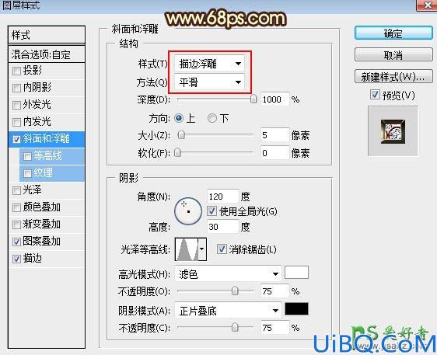This screenshot has width=437, height=355.
Task: Close the 图层样式 dialog
Action: tap(427, 5)
